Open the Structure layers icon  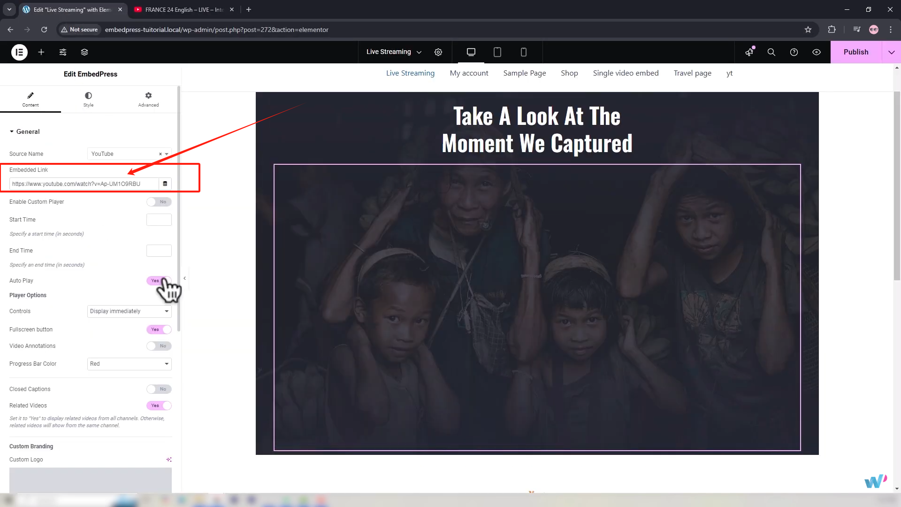point(84,52)
